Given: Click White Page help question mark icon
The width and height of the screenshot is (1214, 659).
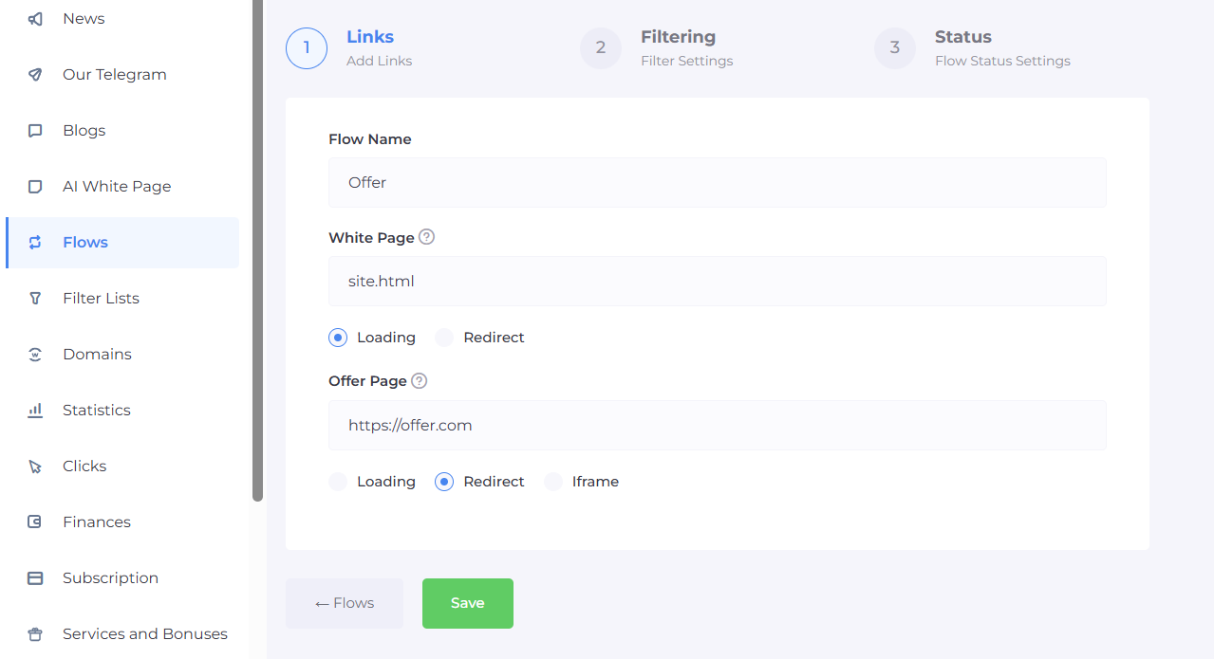Looking at the screenshot, I should 427,237.
